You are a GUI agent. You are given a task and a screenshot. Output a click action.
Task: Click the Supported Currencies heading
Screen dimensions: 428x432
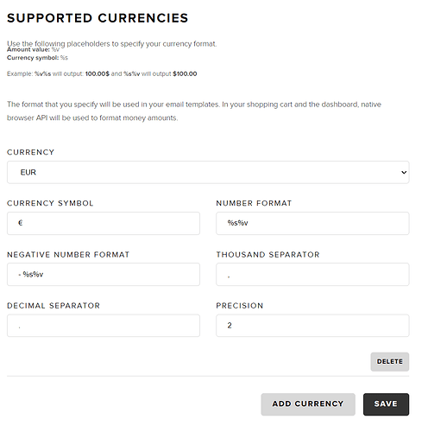click(98, 18)
